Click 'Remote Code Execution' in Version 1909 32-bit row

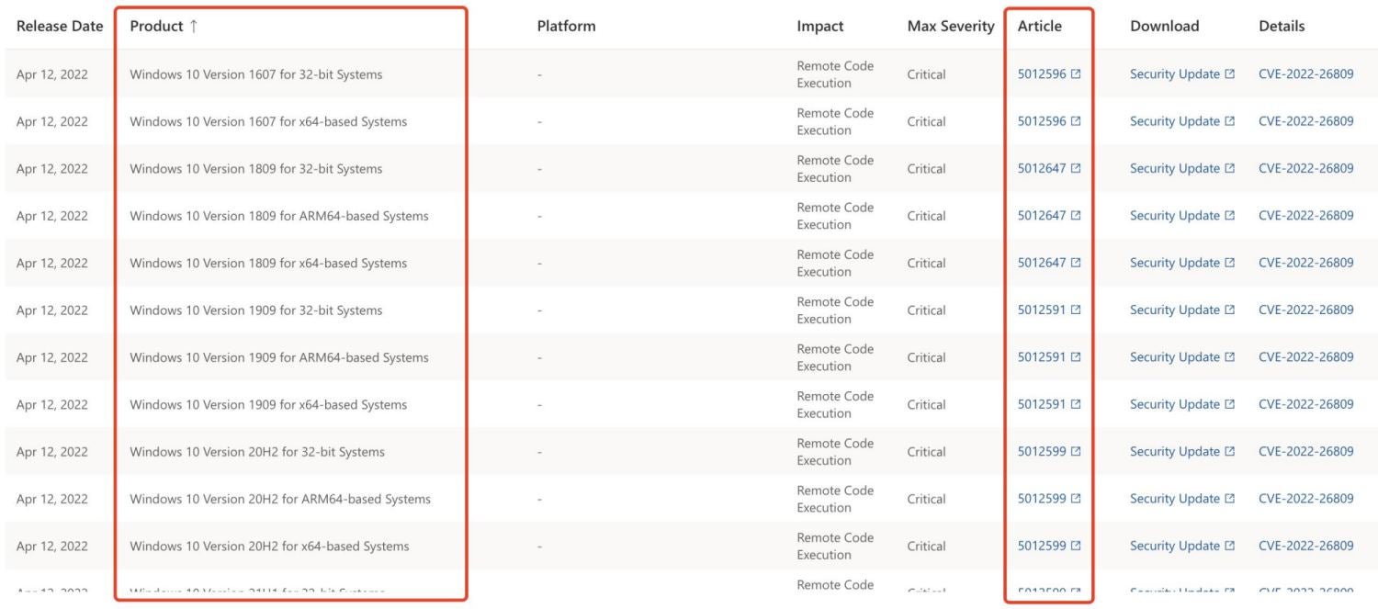[835, 310]
